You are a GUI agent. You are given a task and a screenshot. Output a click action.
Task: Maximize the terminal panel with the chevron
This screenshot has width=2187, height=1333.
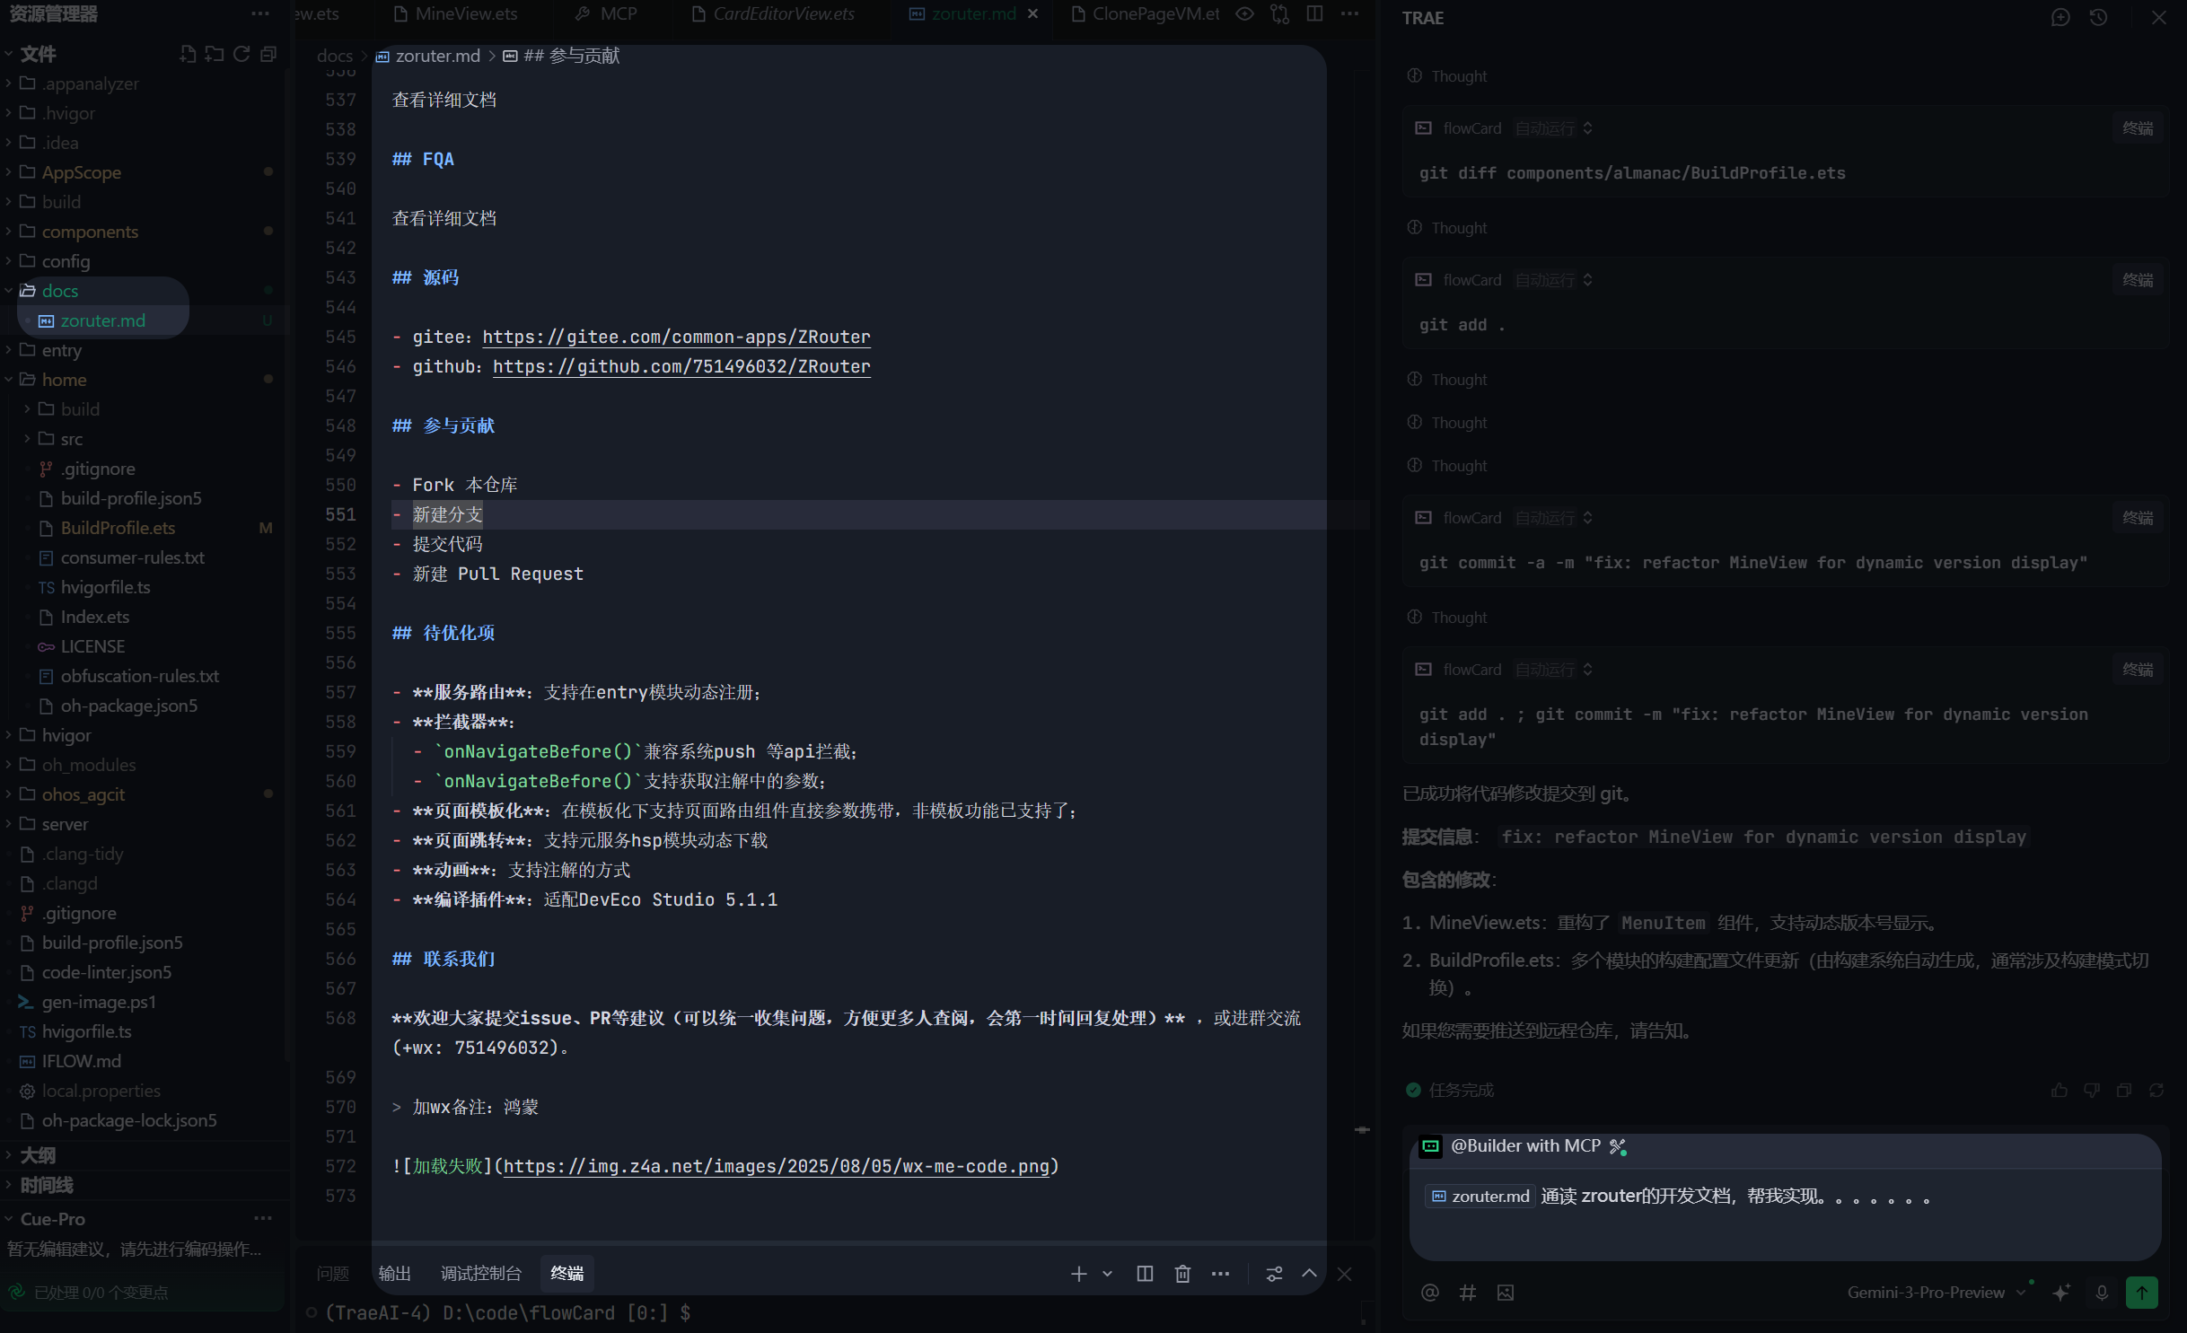1310,1274
